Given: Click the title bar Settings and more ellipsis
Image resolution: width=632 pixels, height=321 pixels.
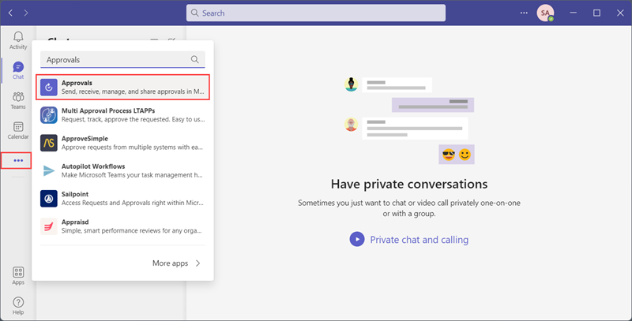Looking at the screenshot, I should tap(524, 13).
